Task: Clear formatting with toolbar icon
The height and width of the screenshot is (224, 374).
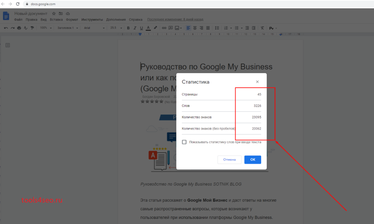Action: tap(262, 28)
